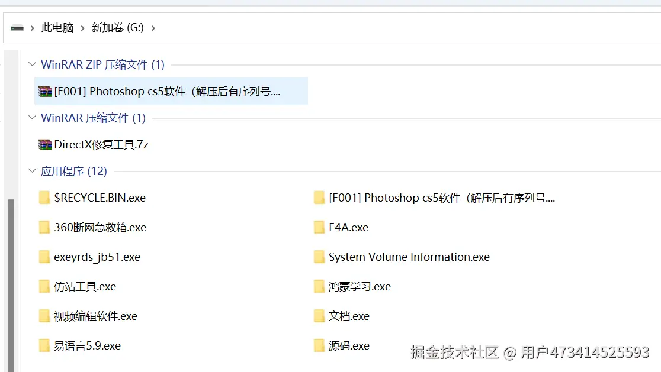This screenshot has width=661, height=372.
Task: Select file name 360断网急救箱.exe
Action: coord(100,227)
